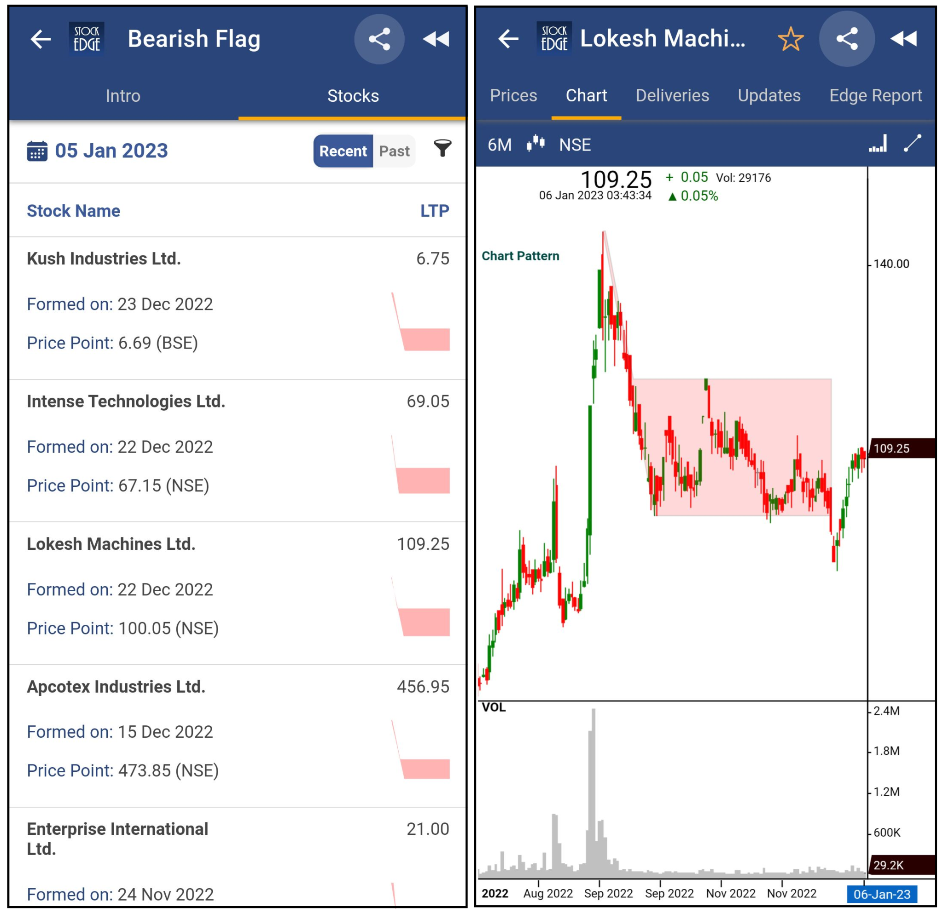Open the Deliveries tab for Lokesh Machines
Screen dimensions: 943x909
click(x=672, y=95)
